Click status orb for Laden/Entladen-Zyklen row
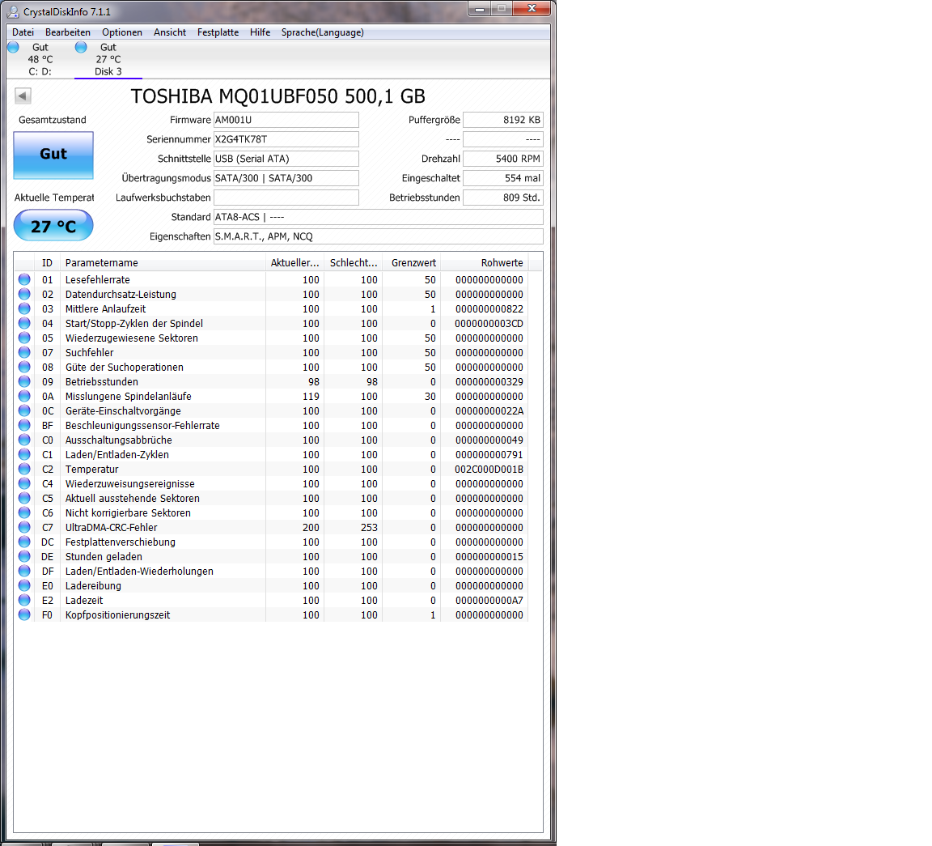The height and width of the screenshot is (846, 932). pos(24,454)
